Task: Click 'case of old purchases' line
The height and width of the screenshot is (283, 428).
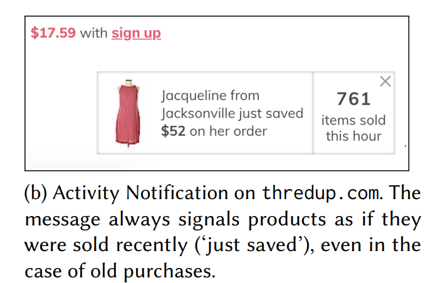Action: pos(120,271)
